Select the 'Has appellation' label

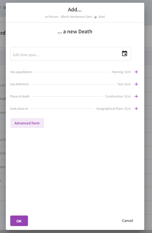click(x=21, y=72)
